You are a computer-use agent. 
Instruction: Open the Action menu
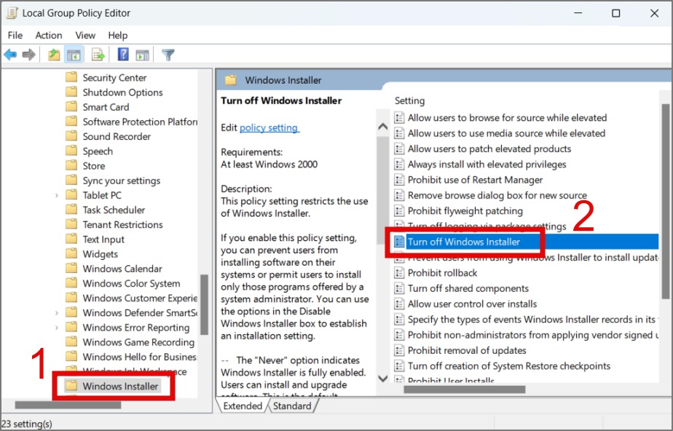pyautogui.click(x=49, y=35)
